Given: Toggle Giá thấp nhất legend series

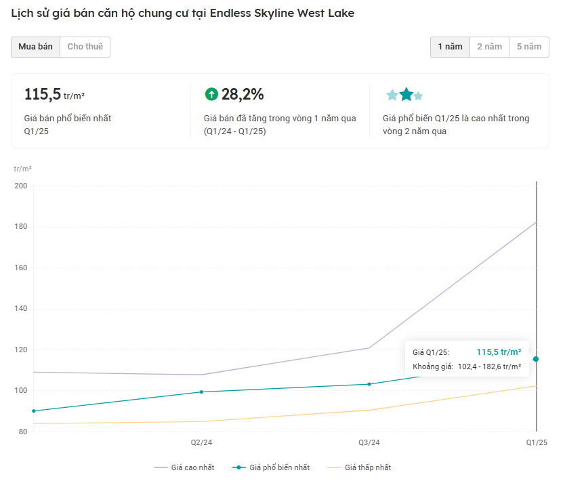Looking at the screenshot, I should [x=359, y=467].
